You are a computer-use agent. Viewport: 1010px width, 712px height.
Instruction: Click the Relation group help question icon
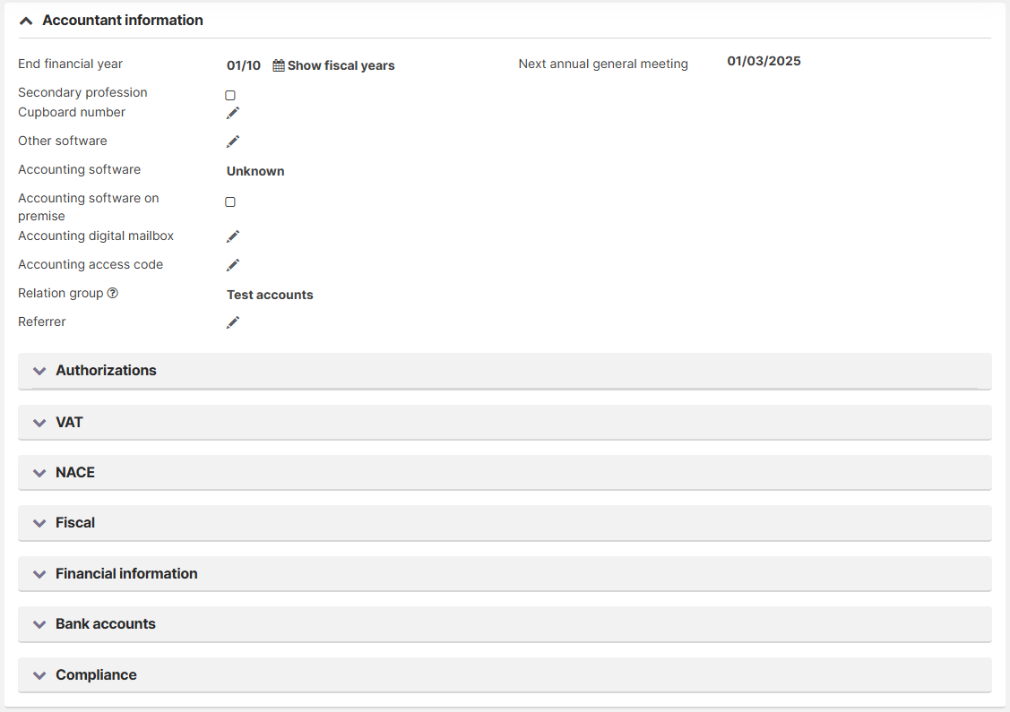pyautogui.click(x=113, y=293)
